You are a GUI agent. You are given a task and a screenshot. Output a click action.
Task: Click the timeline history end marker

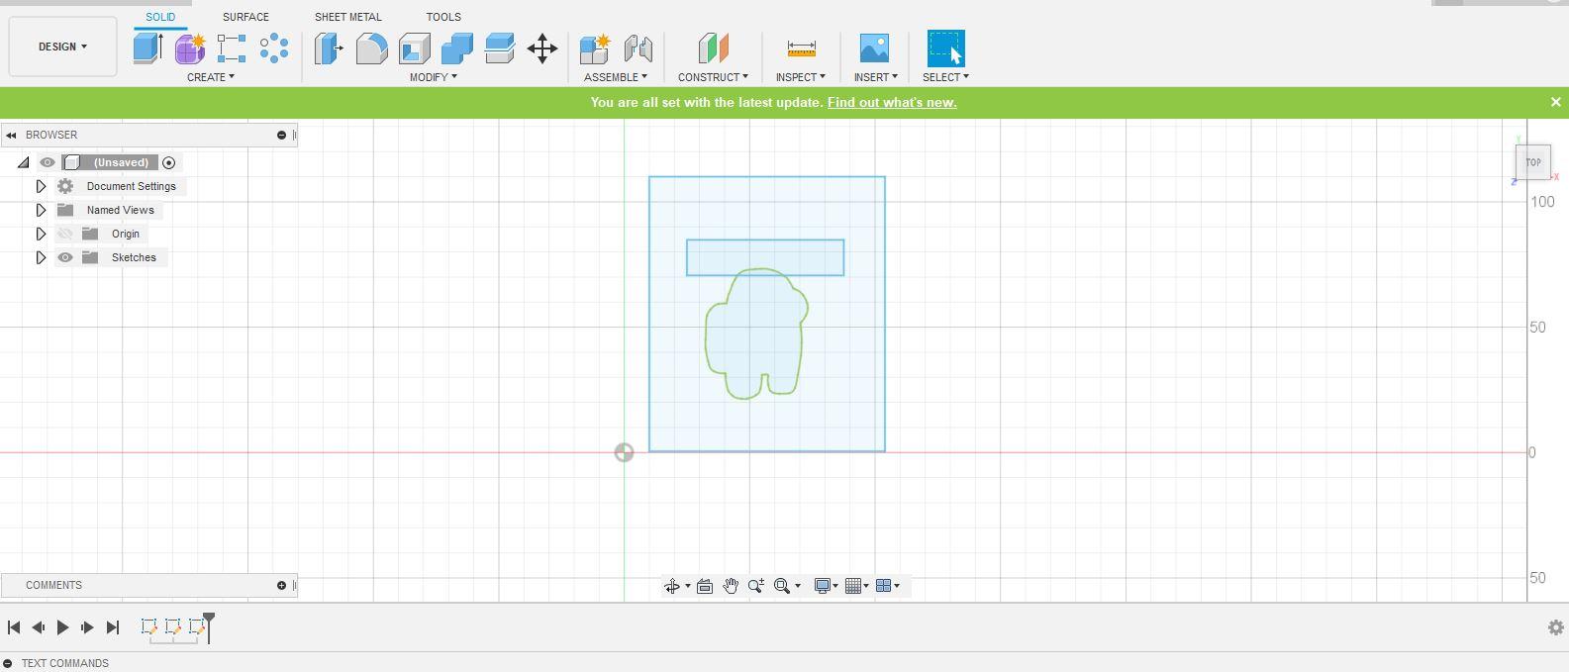click(x=209, y=627)
